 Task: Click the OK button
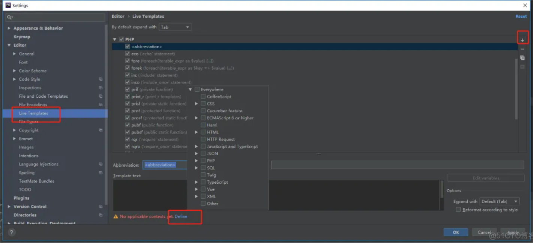tap(456, 232)
